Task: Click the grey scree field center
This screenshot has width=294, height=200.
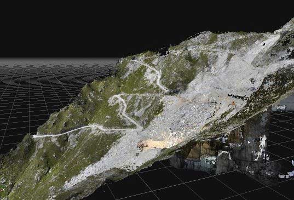Action: point(187,112)
